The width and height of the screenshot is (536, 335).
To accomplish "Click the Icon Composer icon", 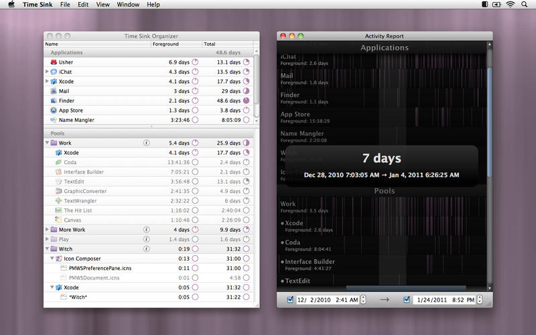I will tap(59, 259).
